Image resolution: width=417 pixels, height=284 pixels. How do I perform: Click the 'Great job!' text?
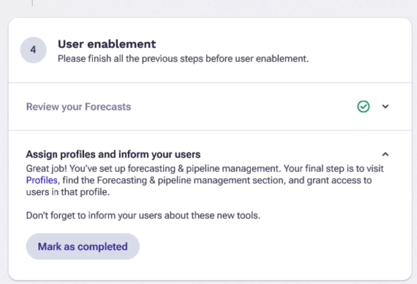point(45,169)
